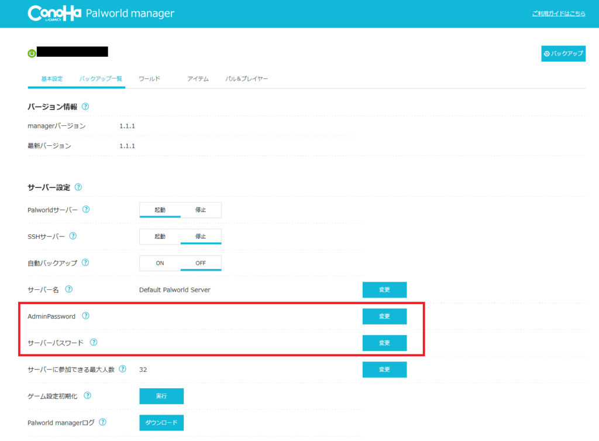This screenshot has width=599, height=441.
Task: Show help for Palworldサーバー setting
Action: coord(86,209)
